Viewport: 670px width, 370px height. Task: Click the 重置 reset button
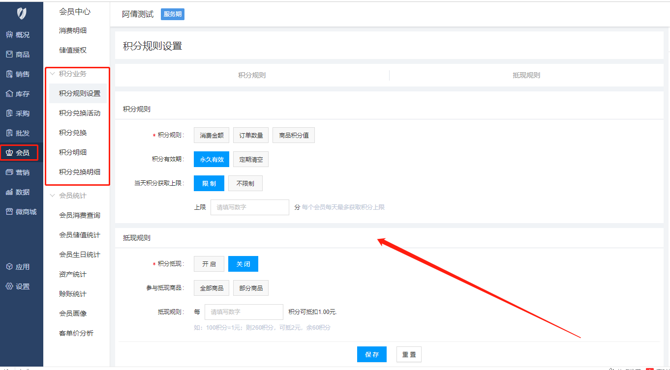point(409,354)
